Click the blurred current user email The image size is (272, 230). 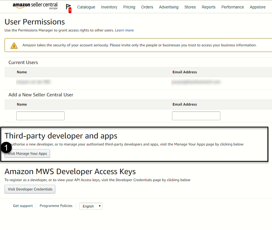(196, 82)
